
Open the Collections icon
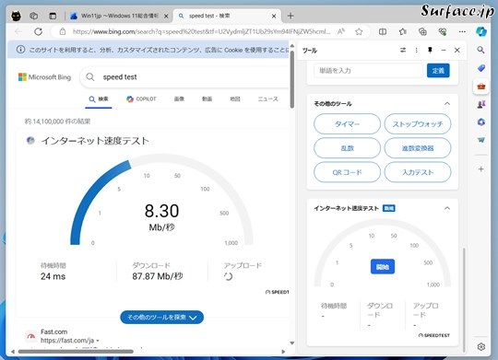(x=422, y=31)
